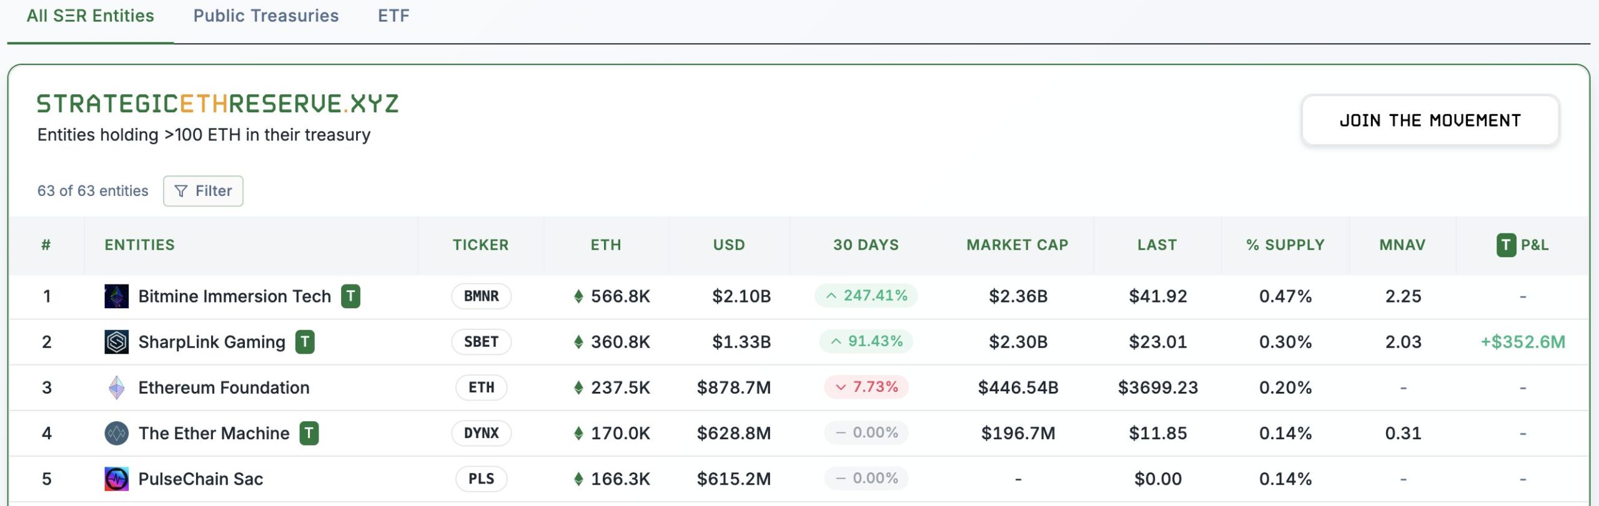Click the StrategicETHReserve.xyz logo

point(217,104)
